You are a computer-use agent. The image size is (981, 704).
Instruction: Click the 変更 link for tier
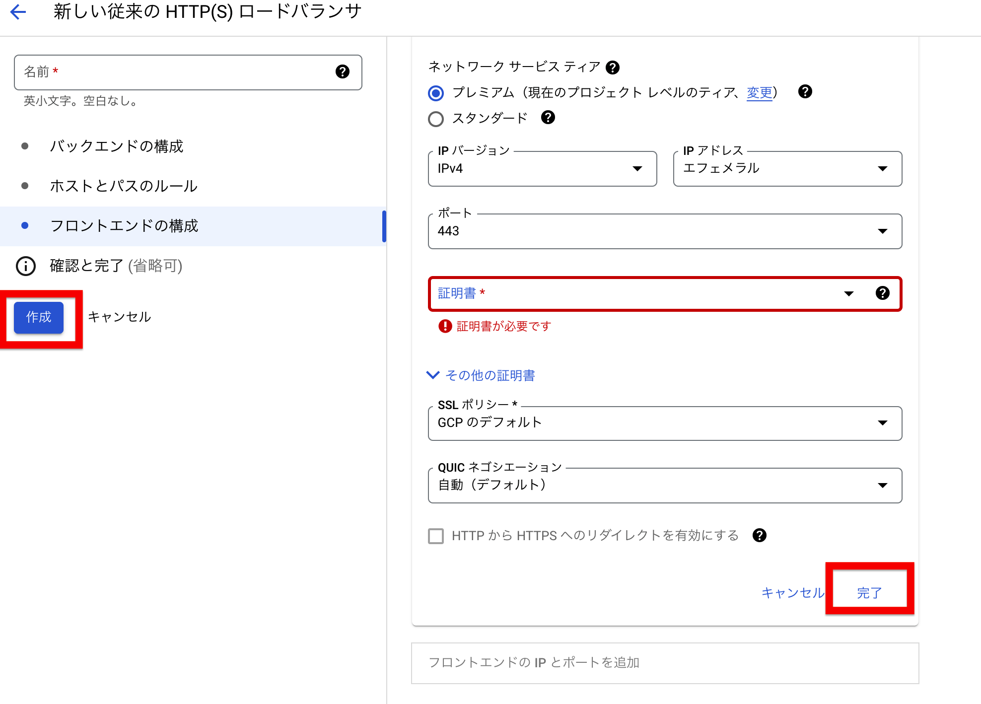[x=759, y=93]
